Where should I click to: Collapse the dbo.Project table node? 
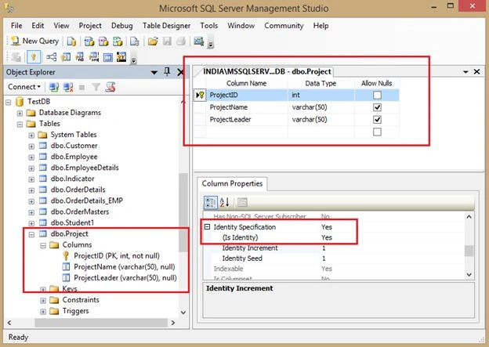[x=31, y=234]
